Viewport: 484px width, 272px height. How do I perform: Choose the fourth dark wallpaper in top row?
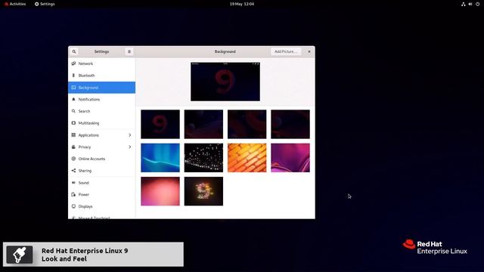290,124
